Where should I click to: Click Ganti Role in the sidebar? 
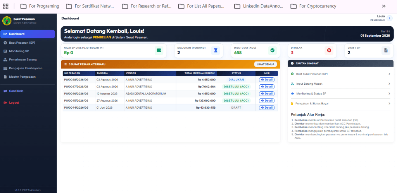pos(28,91)
